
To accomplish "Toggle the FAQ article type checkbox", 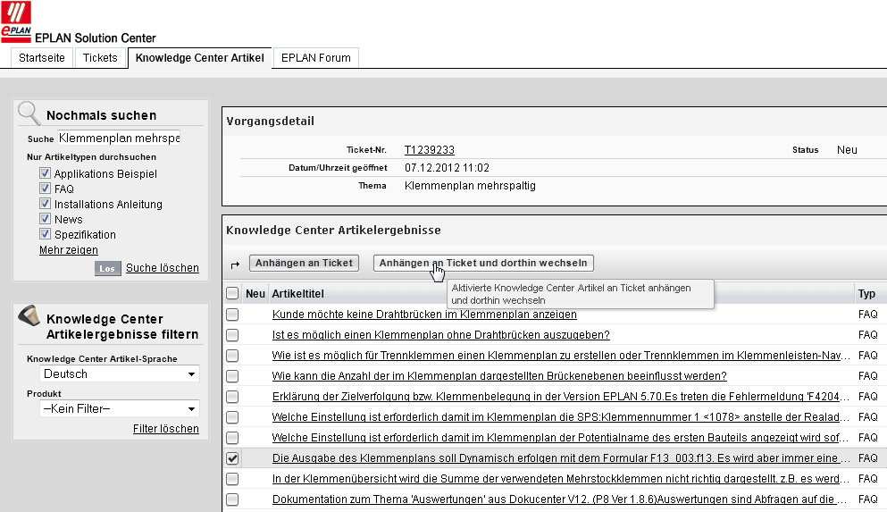I will pyautogui.click(x=45, y=189).
